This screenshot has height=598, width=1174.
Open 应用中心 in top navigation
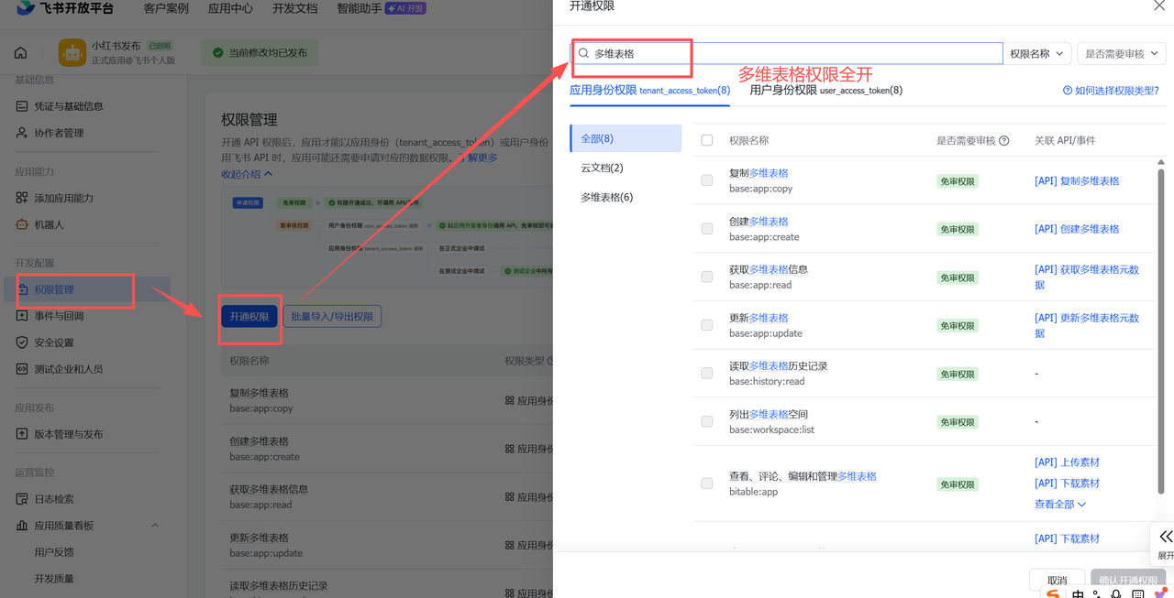click(x=230, y=8)
